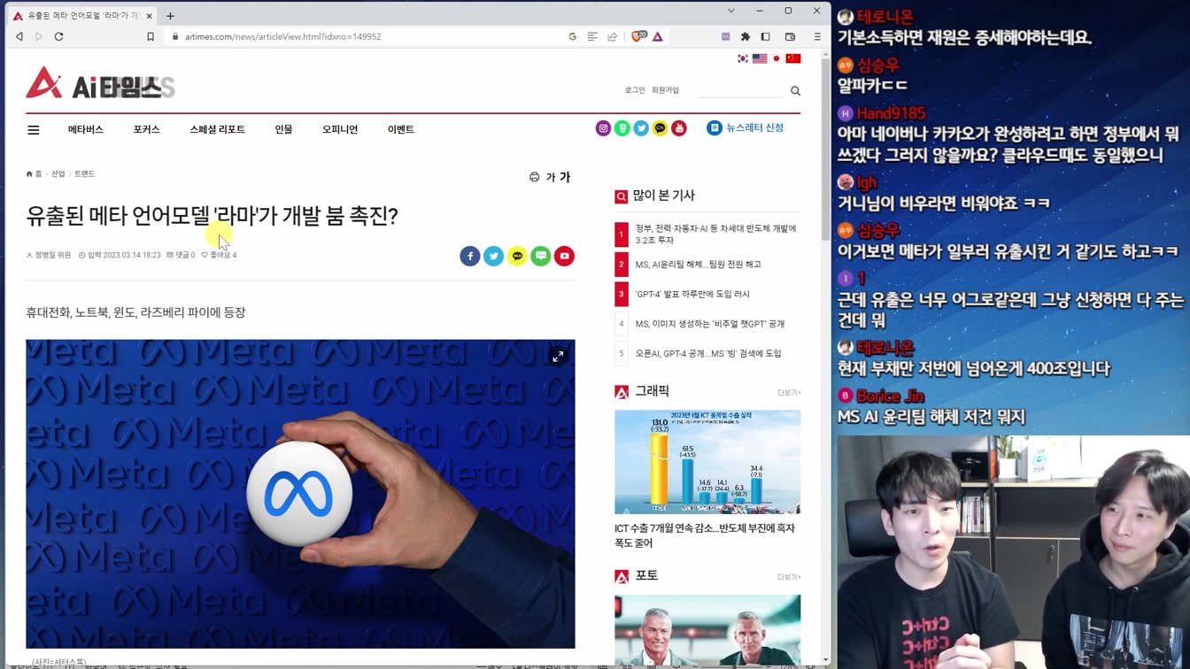Reload the page with the refresh icon
1190x669 pixels.
[59, 36]
